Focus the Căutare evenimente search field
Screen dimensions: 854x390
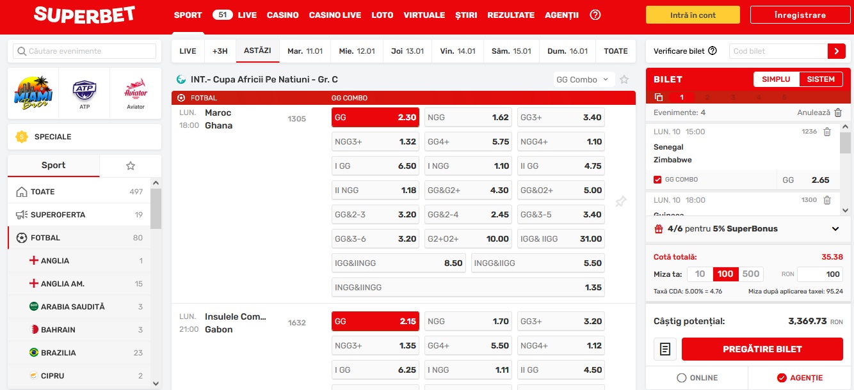pos(85,51)
